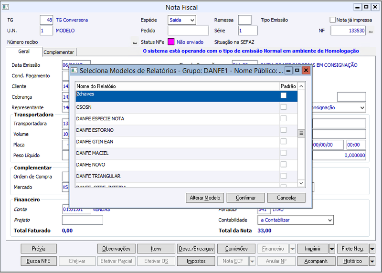Open the arrow next to Histórico button
This screenshot has width=382, height=273.
pos(372,262)
